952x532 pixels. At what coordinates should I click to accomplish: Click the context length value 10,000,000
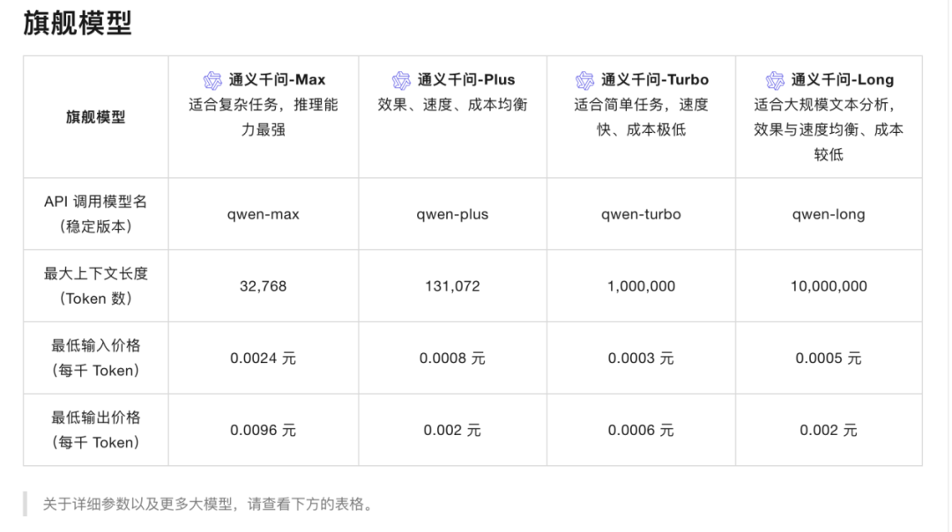point(829,286)
